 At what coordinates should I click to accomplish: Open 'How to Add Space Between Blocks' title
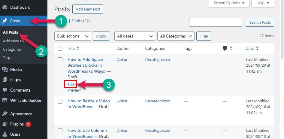[x=86, y=65]
